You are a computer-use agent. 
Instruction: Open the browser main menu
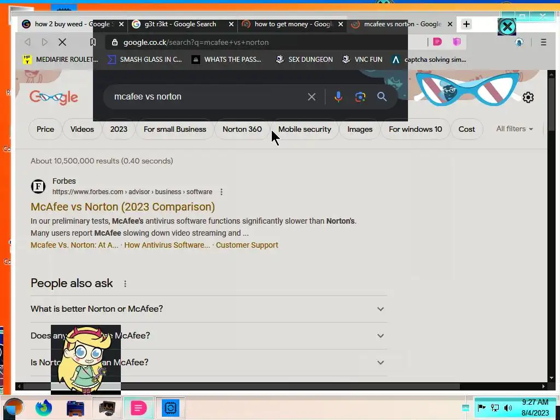pos(543,42)
